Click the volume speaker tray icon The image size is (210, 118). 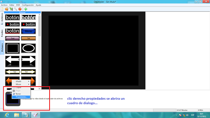pos(187,115)
